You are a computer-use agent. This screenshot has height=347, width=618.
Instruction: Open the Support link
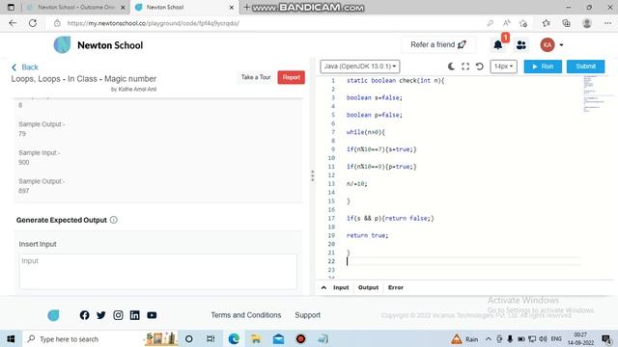coord(307,315)
